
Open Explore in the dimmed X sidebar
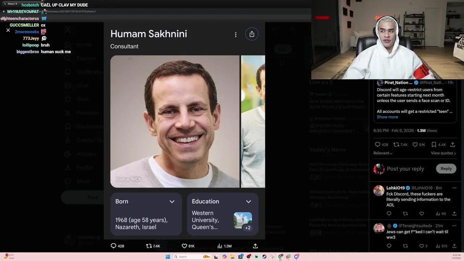pos(80,58)
